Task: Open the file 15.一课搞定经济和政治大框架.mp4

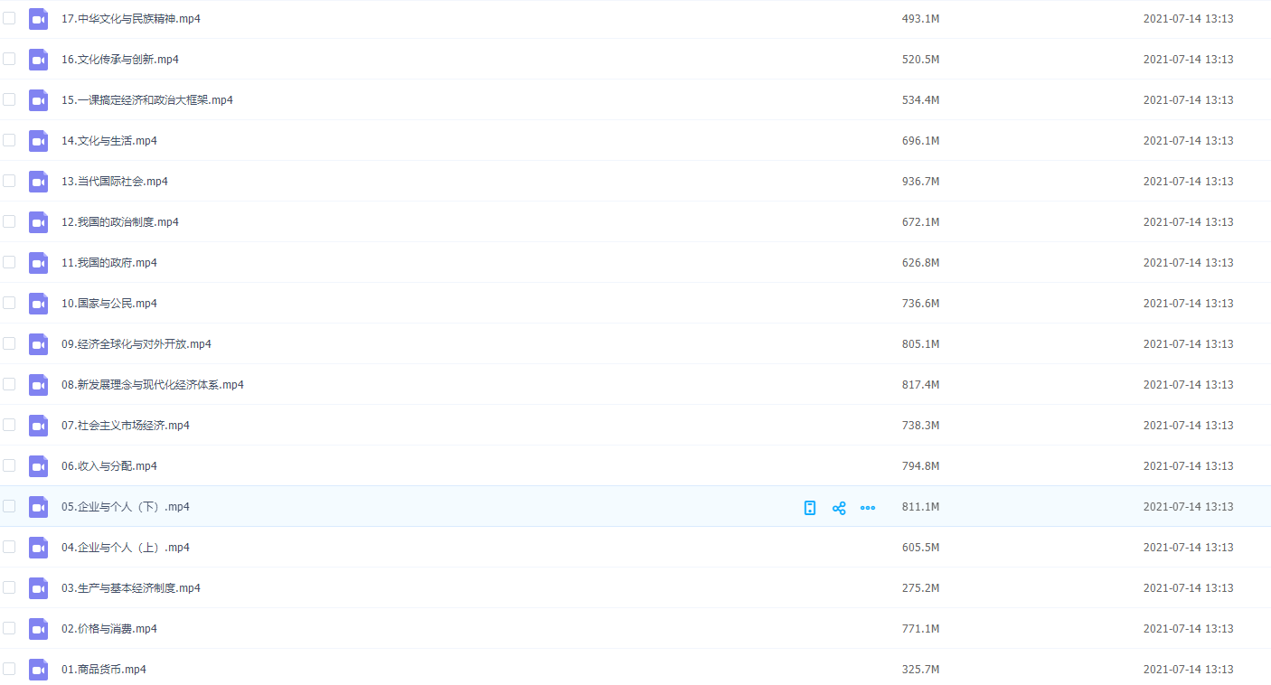Action: point(147,100)
